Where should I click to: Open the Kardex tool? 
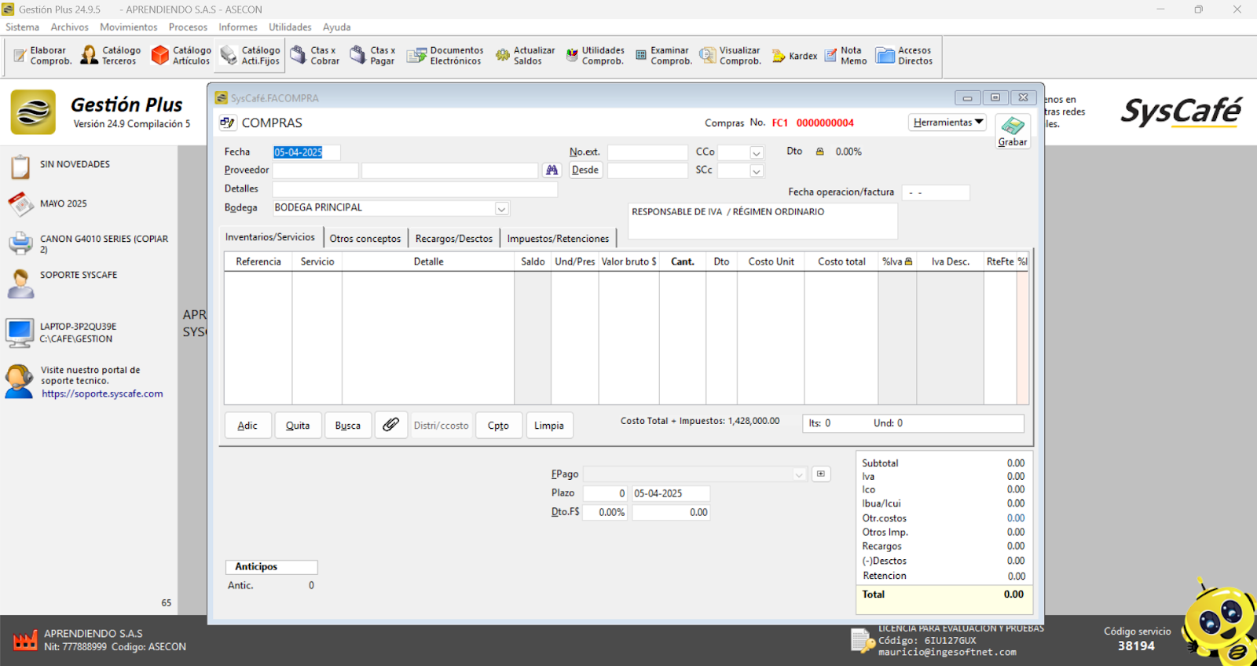coord(794,56)
